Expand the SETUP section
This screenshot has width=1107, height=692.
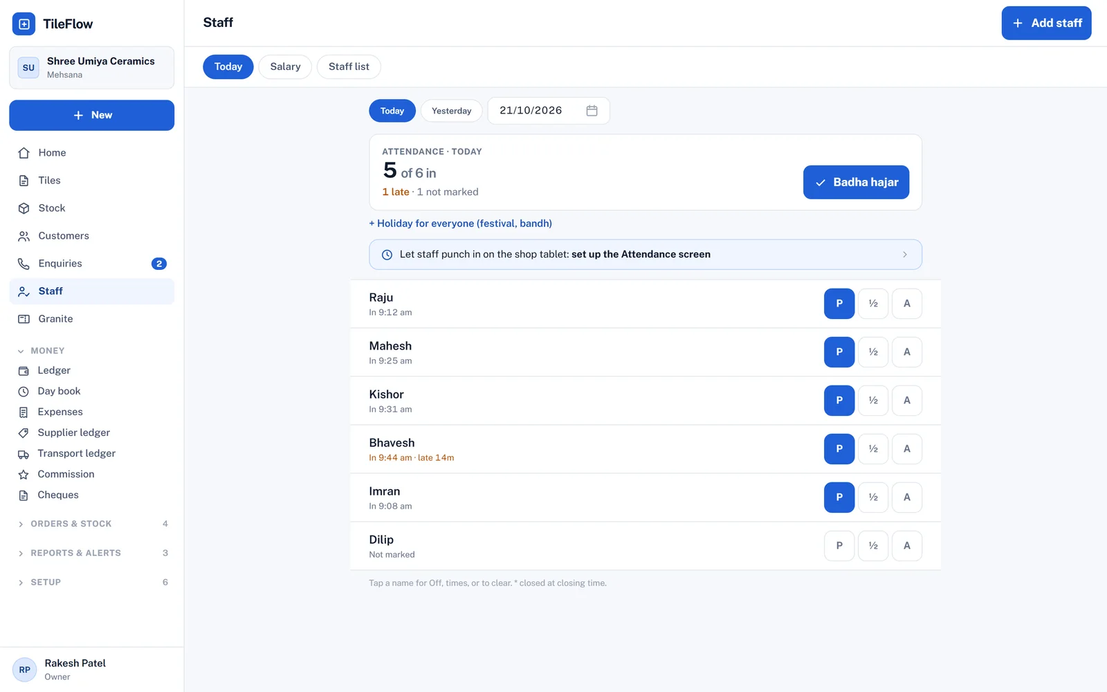coord(91,582)
